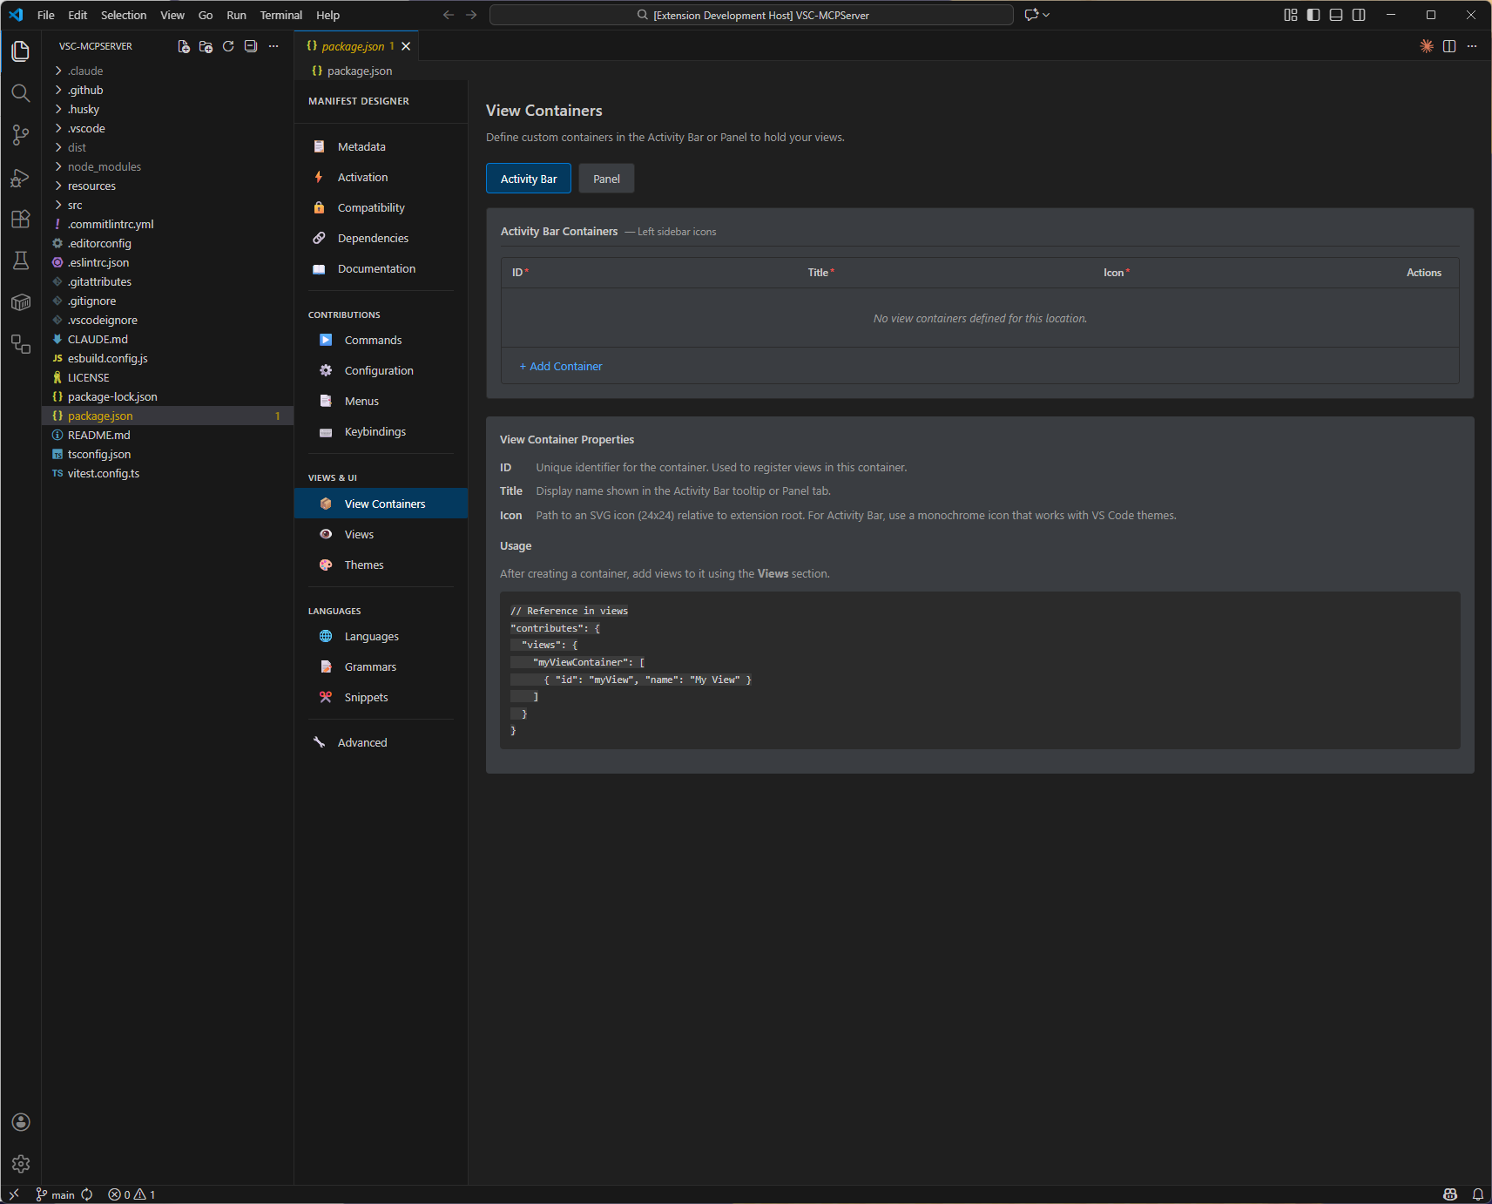Open the Search view icon
The height and width of the screenshot is (1204, 1492).
21,93
